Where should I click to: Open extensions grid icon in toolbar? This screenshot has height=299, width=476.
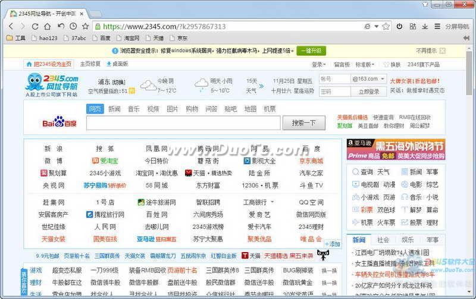[412, 26]
